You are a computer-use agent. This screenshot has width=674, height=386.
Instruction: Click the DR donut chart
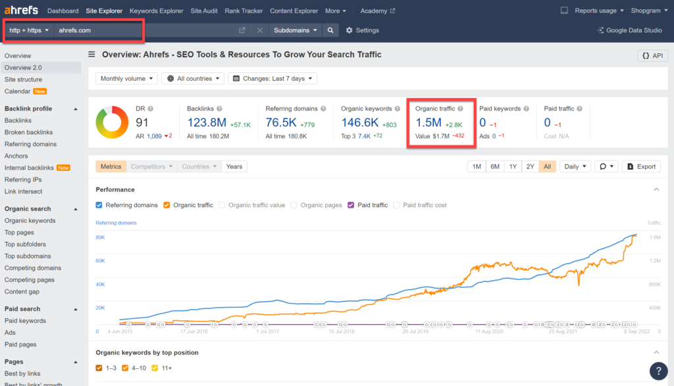coord(112,122)
